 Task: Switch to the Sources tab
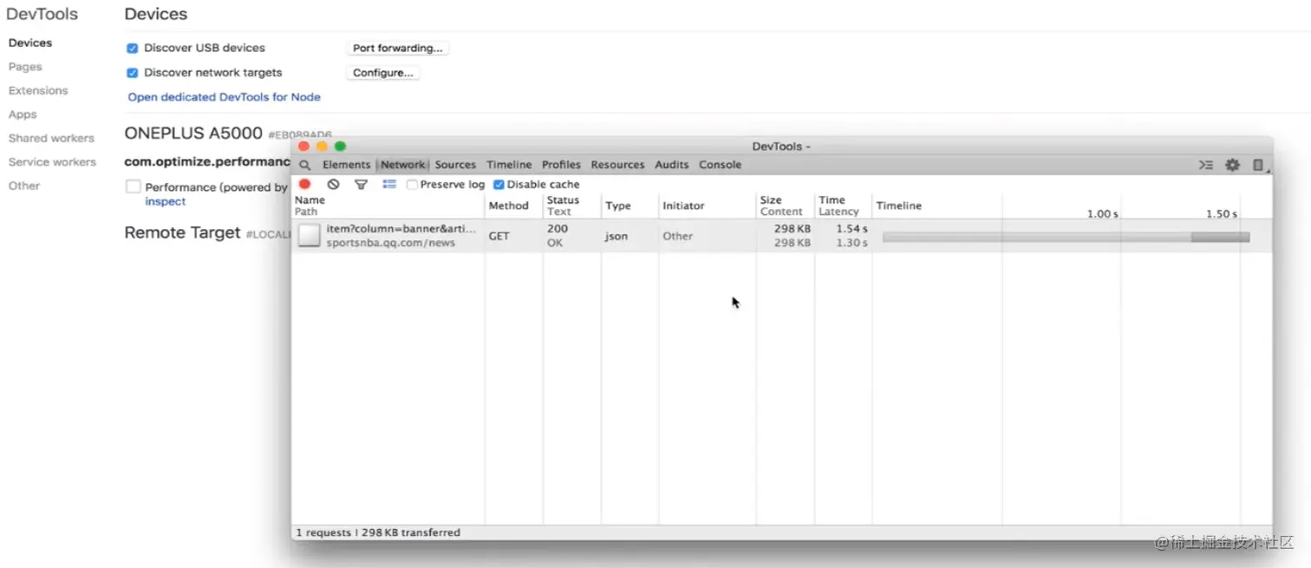tap(455, 165)
